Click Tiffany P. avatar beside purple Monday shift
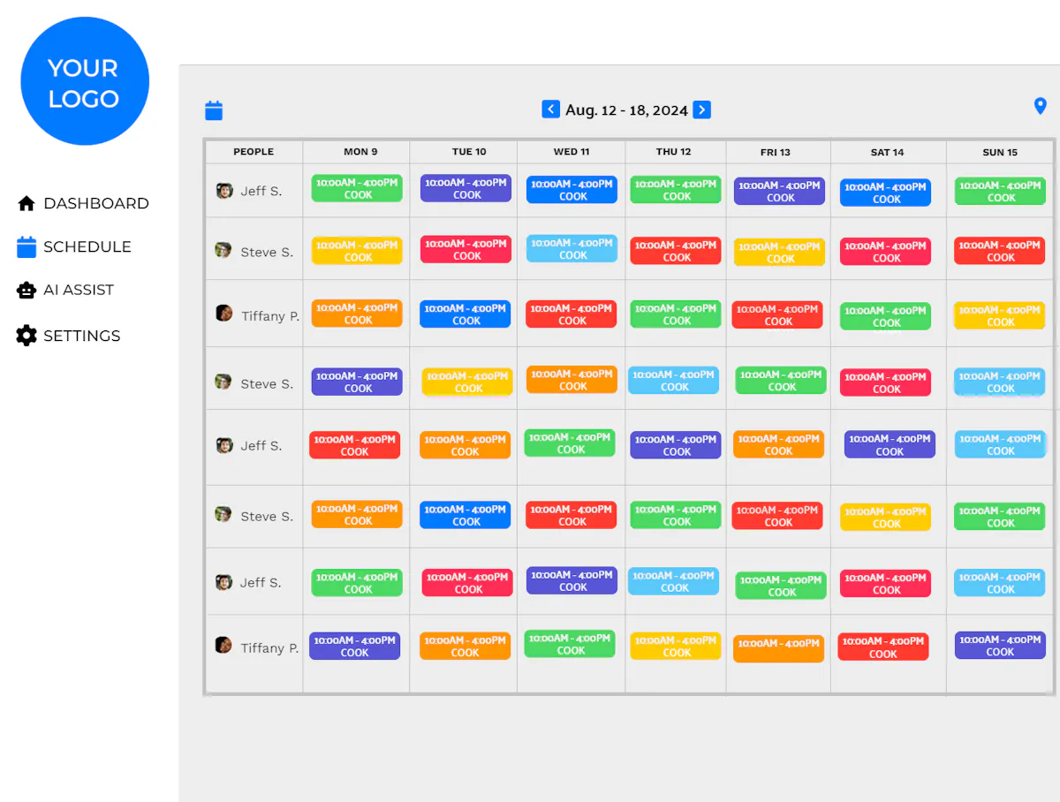 click(223, 646)
